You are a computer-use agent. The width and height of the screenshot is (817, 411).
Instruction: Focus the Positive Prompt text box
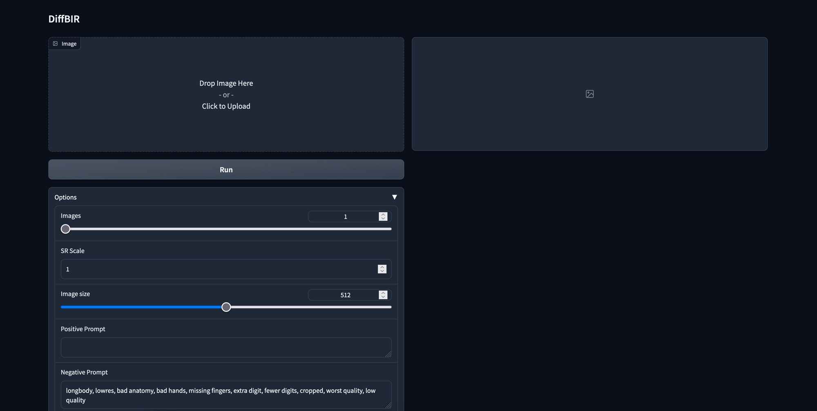point(226,347)
